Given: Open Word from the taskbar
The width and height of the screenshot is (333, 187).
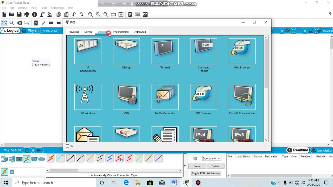Looking at the screenshot, I should click(x=174, y=183).
